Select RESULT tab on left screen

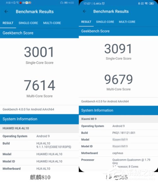click(x=8, y=23)
